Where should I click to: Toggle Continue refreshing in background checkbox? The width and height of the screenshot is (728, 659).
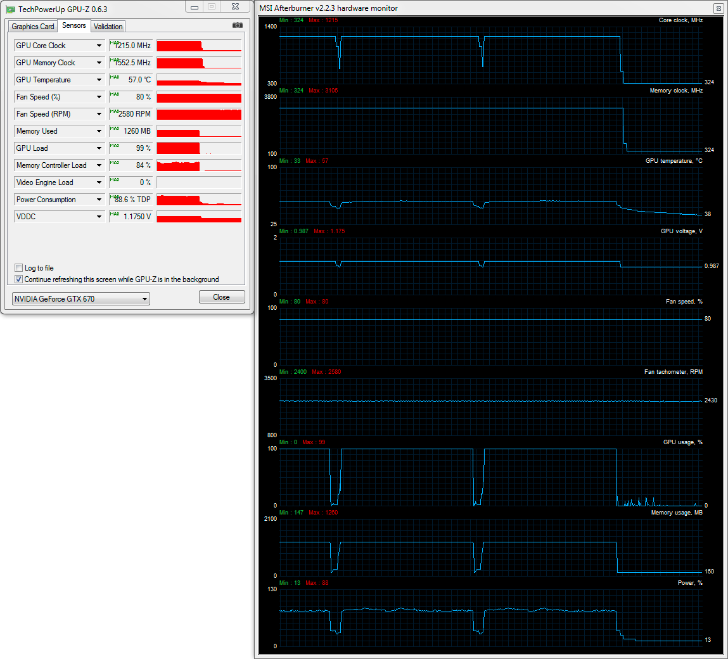(19, 279)
